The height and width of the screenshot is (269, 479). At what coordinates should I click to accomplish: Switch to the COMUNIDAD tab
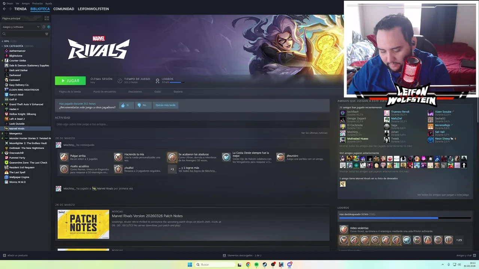(64, 9)
